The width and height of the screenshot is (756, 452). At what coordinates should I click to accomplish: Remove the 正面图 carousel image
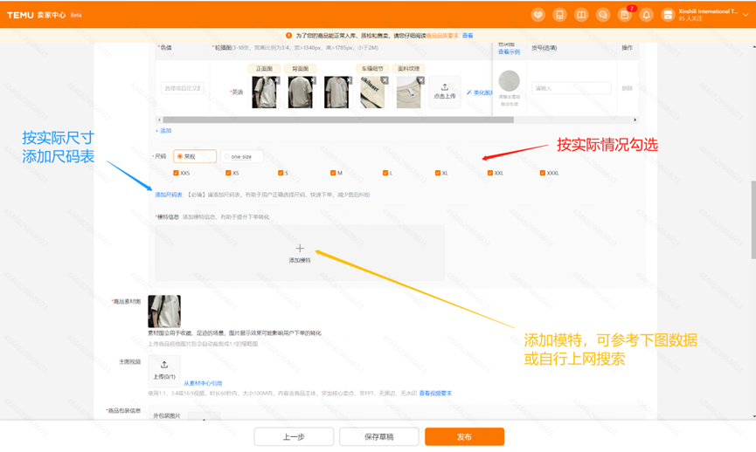click(x=277, y=80)
